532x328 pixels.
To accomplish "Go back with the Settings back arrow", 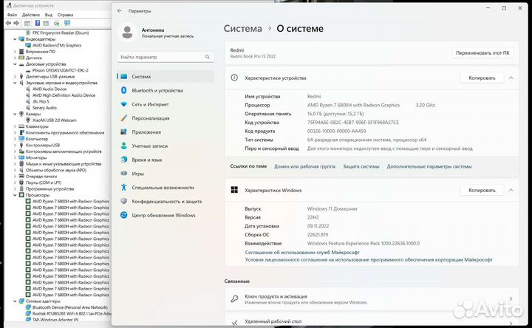I will (x=120, y=11).
